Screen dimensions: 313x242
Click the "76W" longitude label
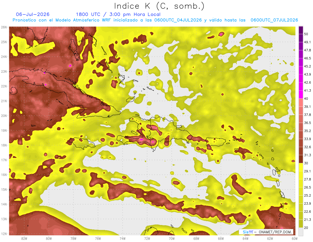(98, 239)
